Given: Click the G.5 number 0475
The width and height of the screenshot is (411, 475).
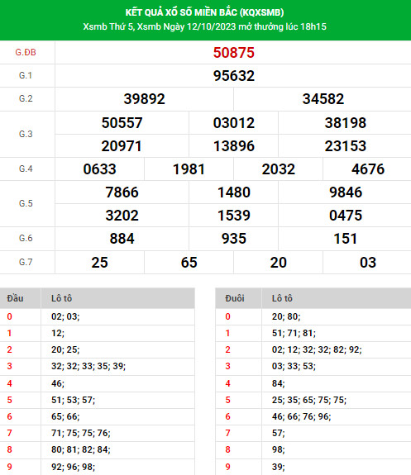Looking at the screenshot, I should [346, 216].
